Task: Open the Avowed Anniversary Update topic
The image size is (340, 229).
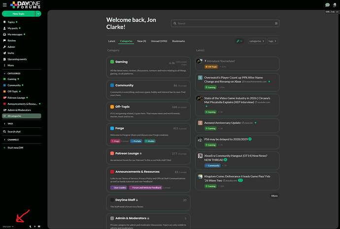Action: pos(222,123)
